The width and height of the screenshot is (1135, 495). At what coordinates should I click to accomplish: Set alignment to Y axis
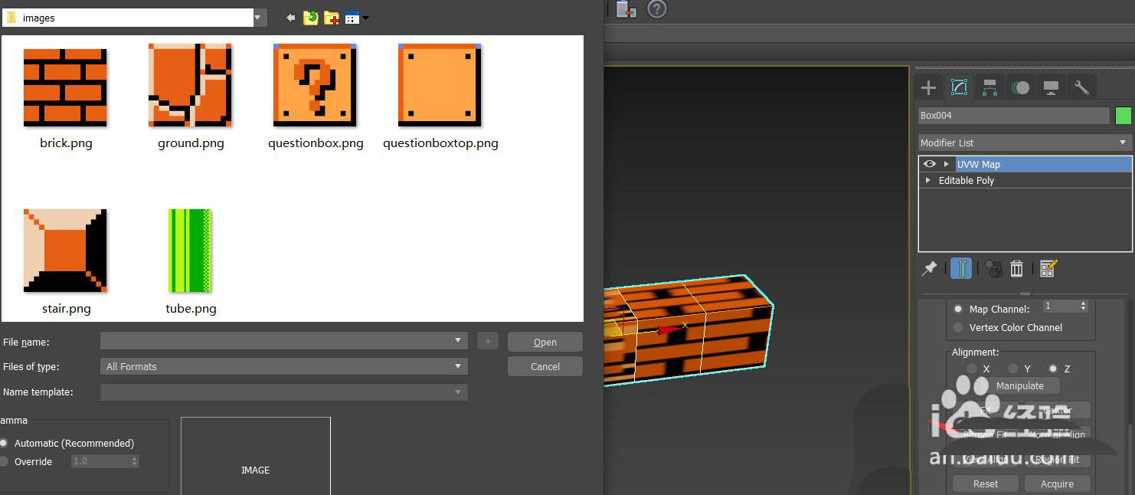(1013, 369)
